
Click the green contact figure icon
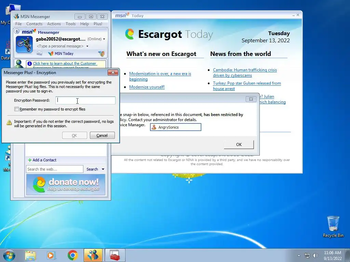pos(19,64)
